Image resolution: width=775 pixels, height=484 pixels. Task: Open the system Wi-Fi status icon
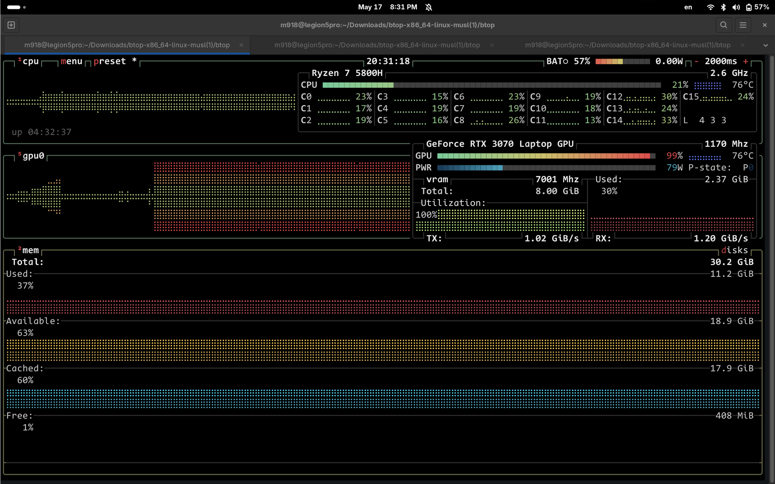710,7
